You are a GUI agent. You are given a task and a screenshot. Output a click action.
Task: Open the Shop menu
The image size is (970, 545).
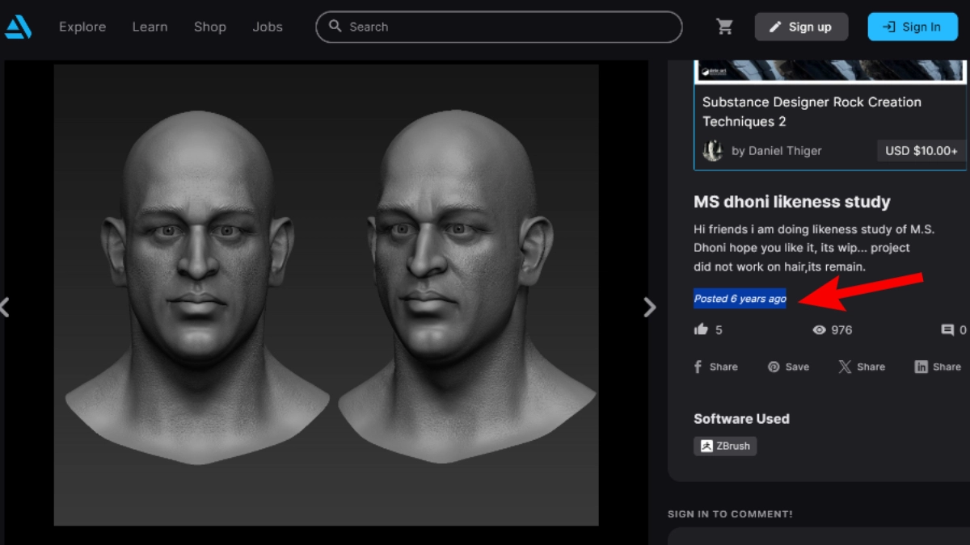[209, 27]
